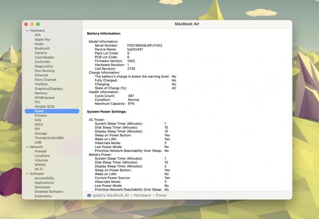Image resolution: width=319 pixels, height=219 pixels.
Task: Open Developer under Software
Action: click(x=43, y=187)
